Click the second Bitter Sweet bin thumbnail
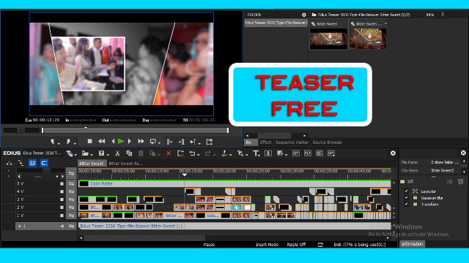The image size is (469, 263). tap(368, 39)
